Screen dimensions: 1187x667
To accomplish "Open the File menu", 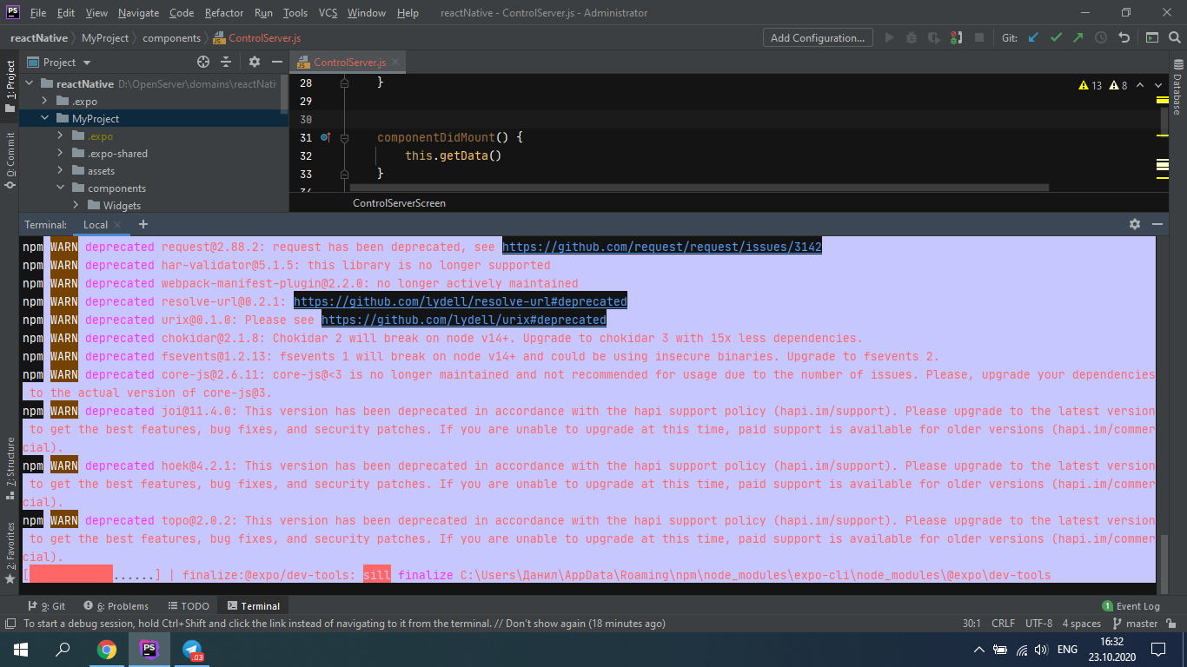I will tap(38, 13).
